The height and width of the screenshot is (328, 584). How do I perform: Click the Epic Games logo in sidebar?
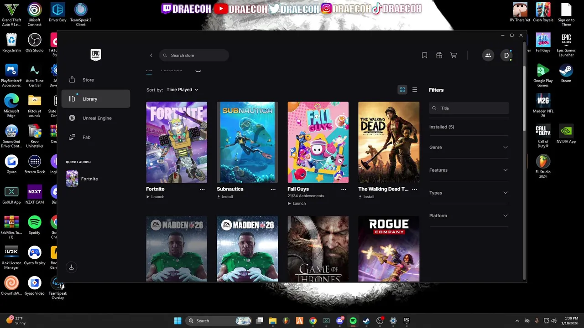[95, 55]
